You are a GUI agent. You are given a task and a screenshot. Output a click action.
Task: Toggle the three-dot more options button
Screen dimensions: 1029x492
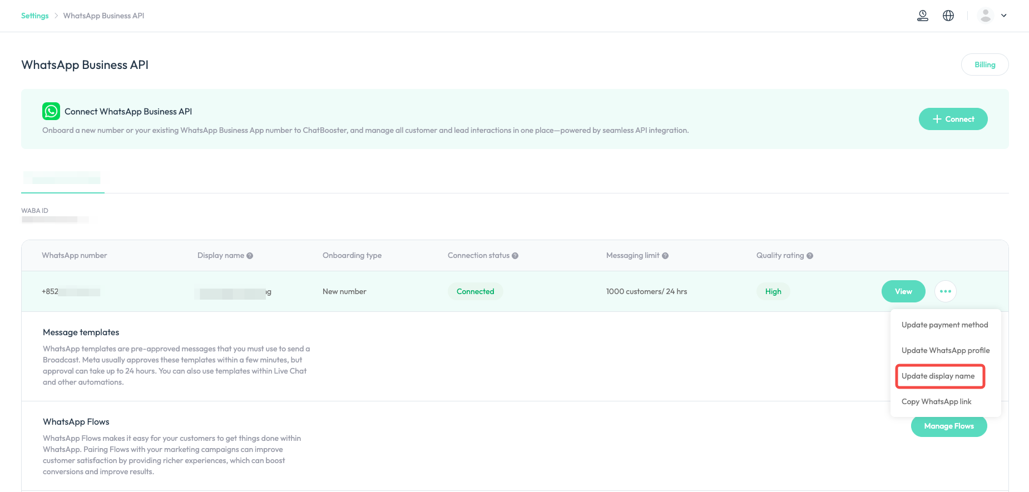point(946,291)
